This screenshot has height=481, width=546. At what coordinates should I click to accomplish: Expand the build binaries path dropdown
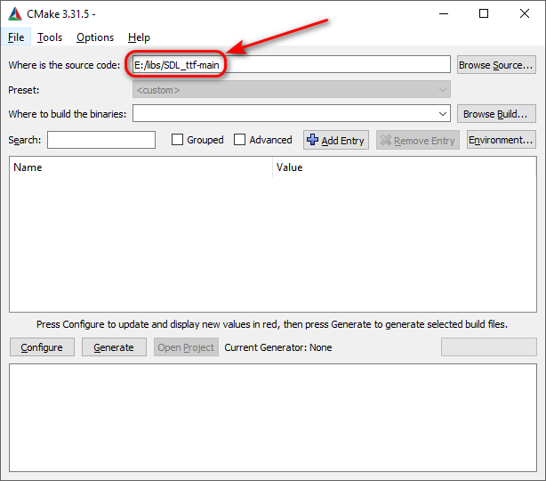point(443,114)
